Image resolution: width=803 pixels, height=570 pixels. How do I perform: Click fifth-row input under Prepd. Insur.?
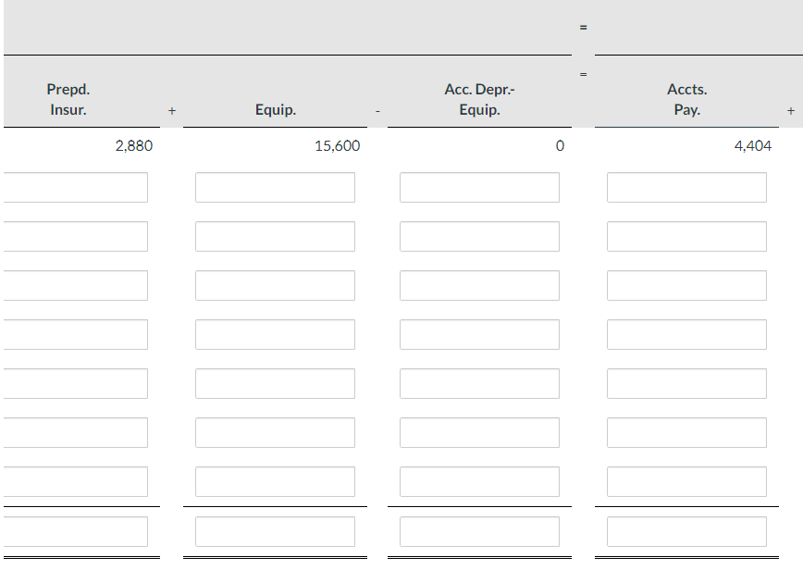[x=76, y=384]
